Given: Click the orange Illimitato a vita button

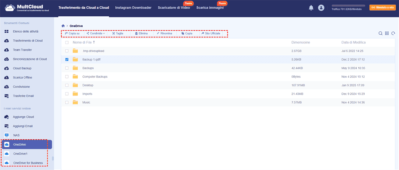Looking at the screenshot, I should pos(383,8).
